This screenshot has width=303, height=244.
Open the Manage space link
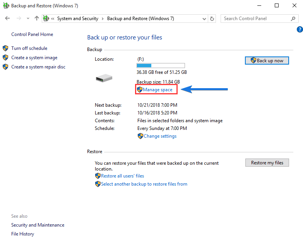pyautogui.click(x=157, y=90)
